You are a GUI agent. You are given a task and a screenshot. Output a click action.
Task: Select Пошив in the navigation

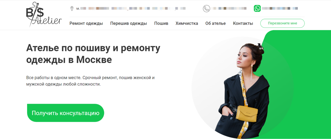pyautogui.click(x=161, y=23)
